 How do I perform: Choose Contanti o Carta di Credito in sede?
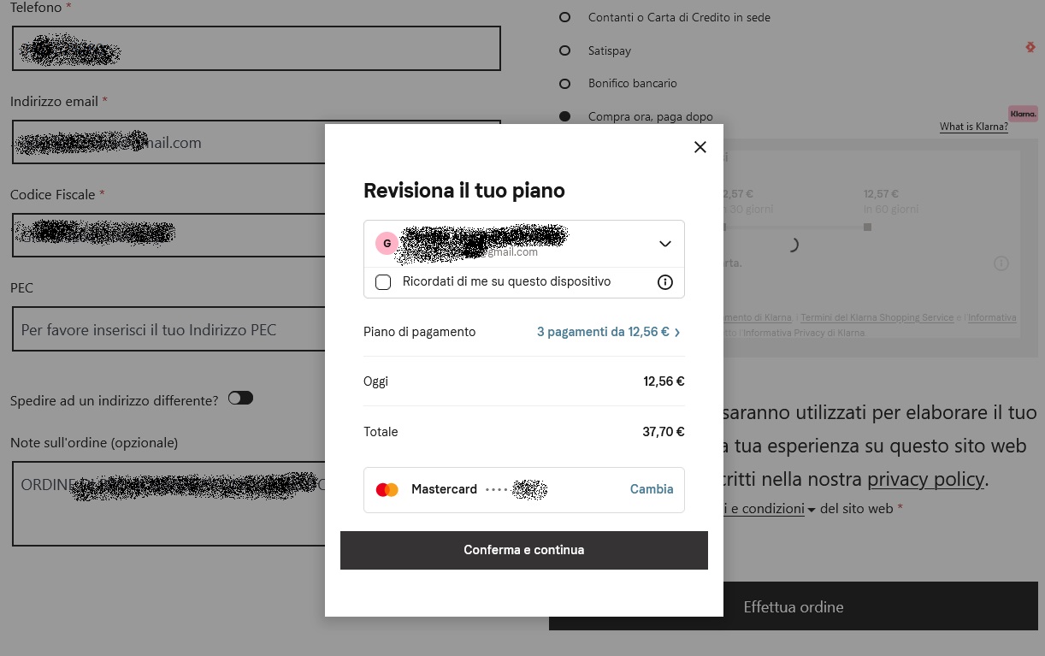click(564, 17)
